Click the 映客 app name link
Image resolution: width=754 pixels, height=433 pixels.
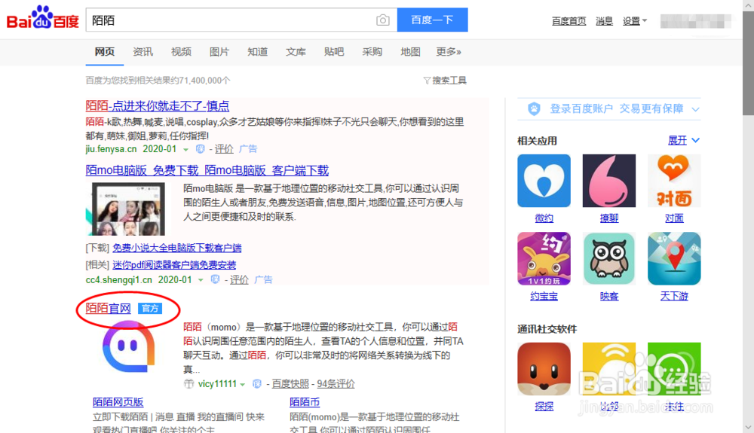pos(608,297)
